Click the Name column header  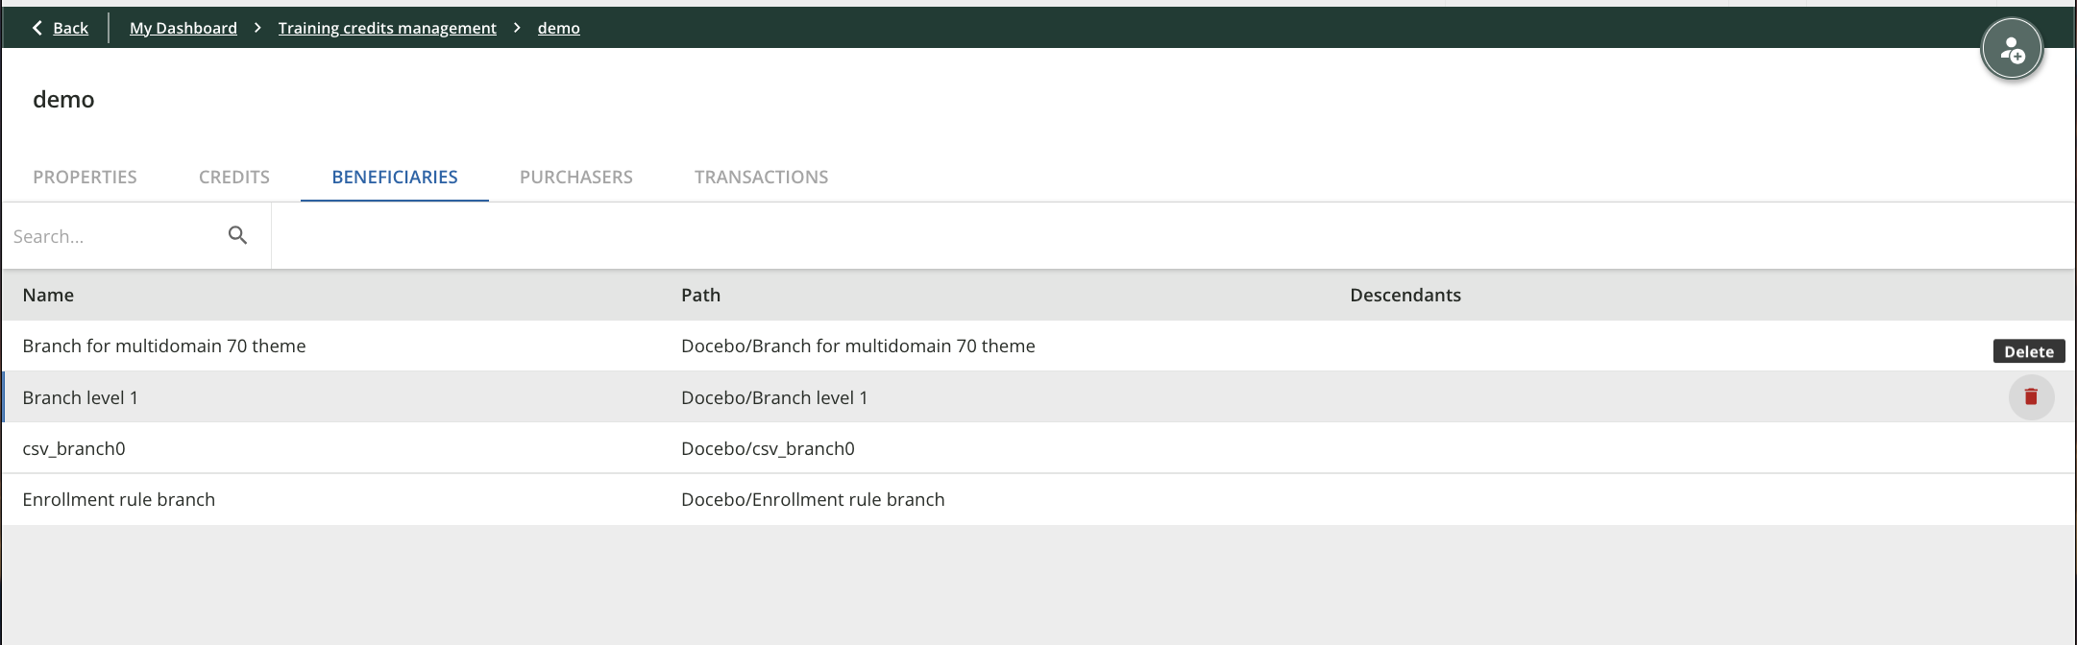(48, 295)
